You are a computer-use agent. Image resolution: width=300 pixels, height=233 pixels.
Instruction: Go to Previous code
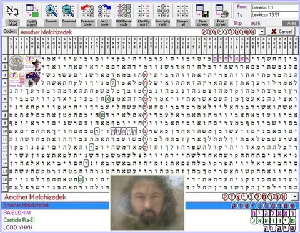[87, 15]
